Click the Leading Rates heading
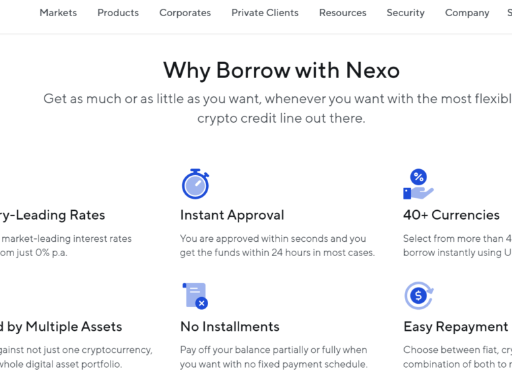This screenshot has height=384, width=512. (53, 215)
